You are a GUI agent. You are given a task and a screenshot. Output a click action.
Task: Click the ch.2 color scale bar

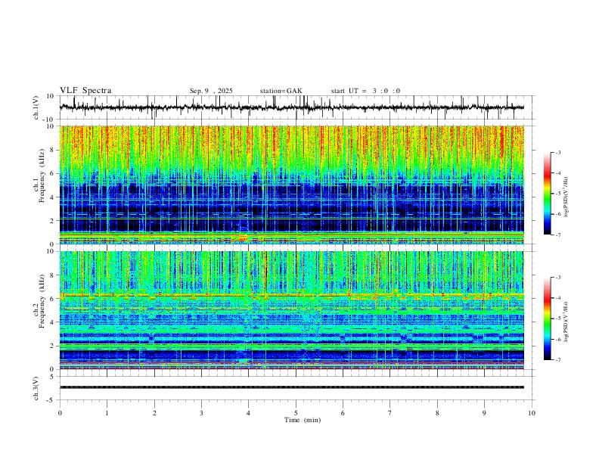click(x=548, y=319)
